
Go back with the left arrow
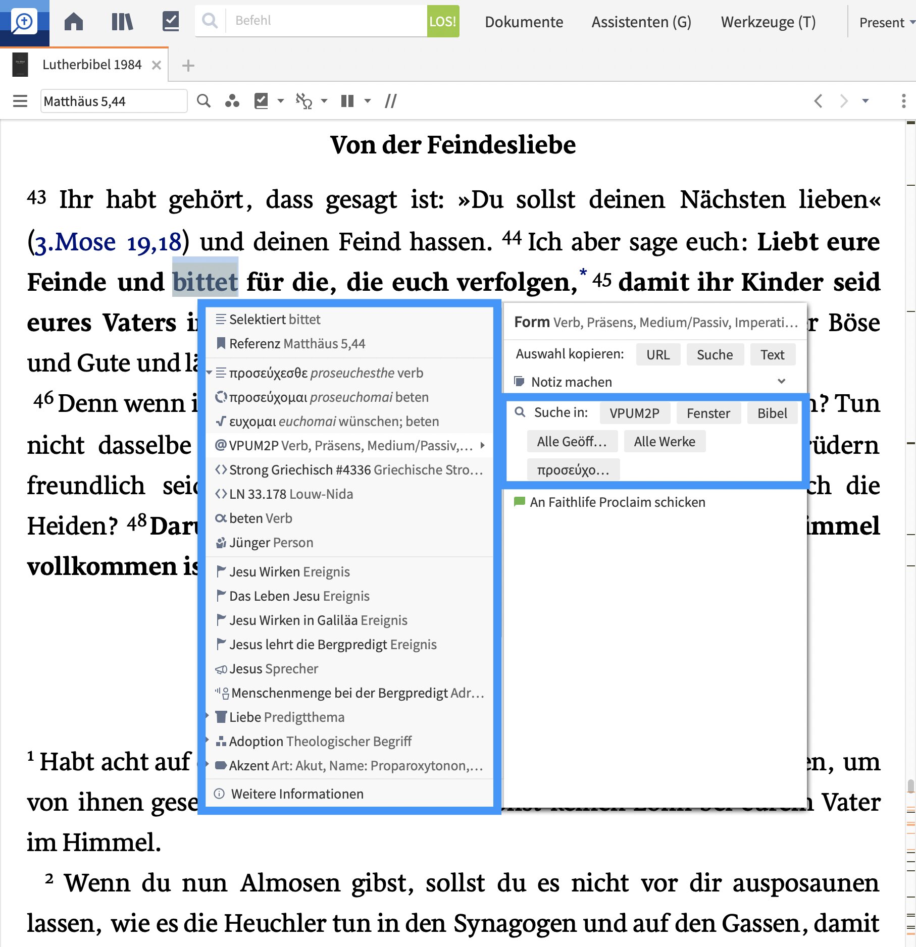click(819, 101)
